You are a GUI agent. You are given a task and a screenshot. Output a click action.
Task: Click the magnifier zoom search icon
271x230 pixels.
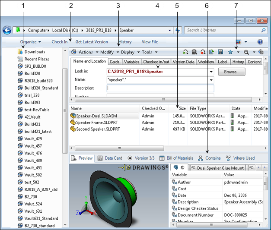click(246, 52)
